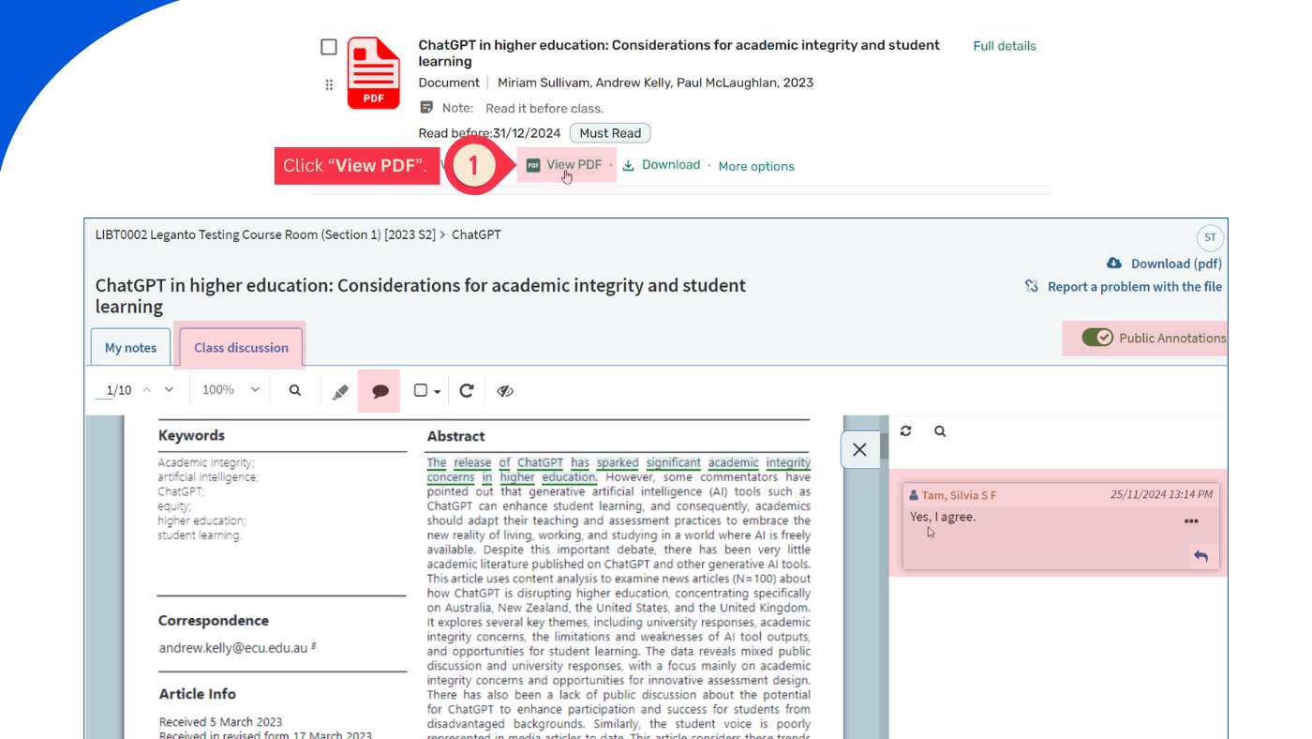Click inside the page number input field
The image size is (1312, 739).
pos(108,390)
